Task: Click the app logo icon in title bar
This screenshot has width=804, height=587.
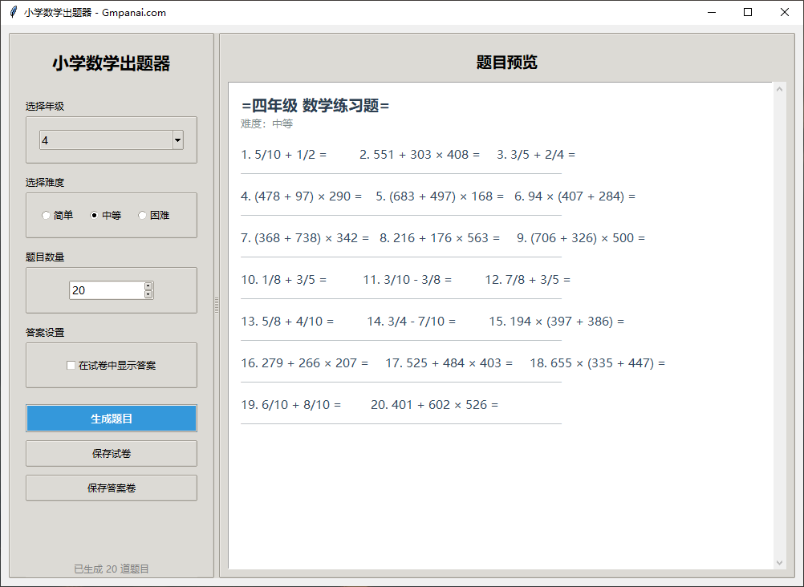Action: point(14,12)
